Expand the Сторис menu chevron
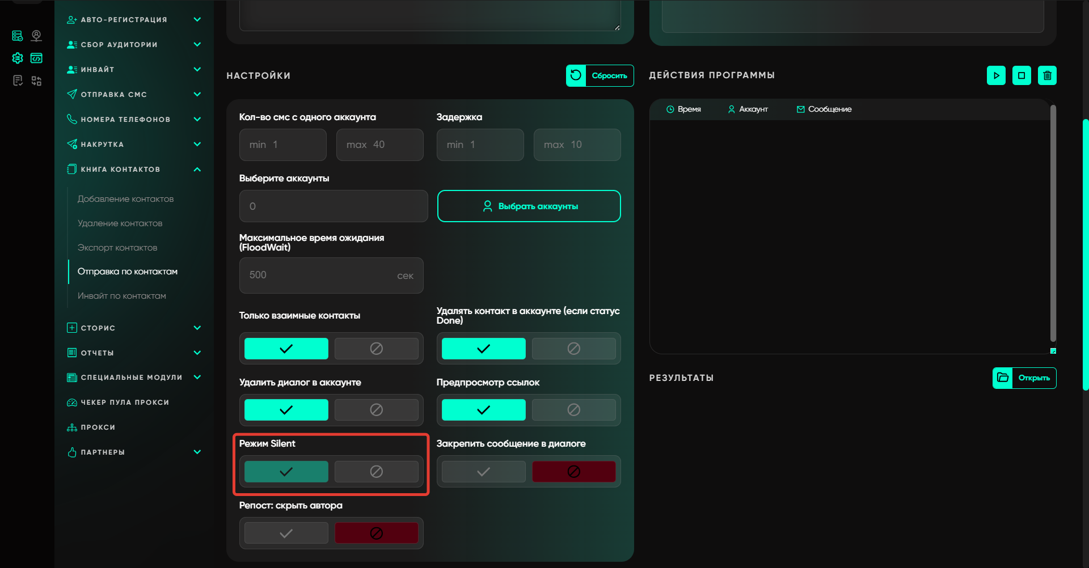This screenshot has width=1089, height=568. click(x=197, y=328)
